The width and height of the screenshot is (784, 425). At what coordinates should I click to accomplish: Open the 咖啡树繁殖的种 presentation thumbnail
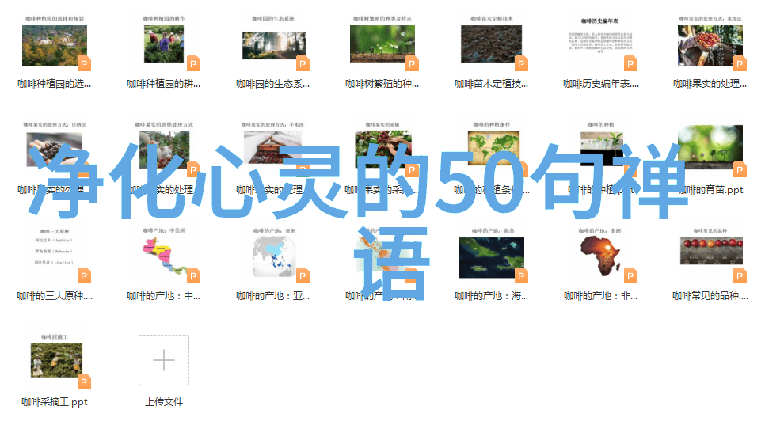382,45
